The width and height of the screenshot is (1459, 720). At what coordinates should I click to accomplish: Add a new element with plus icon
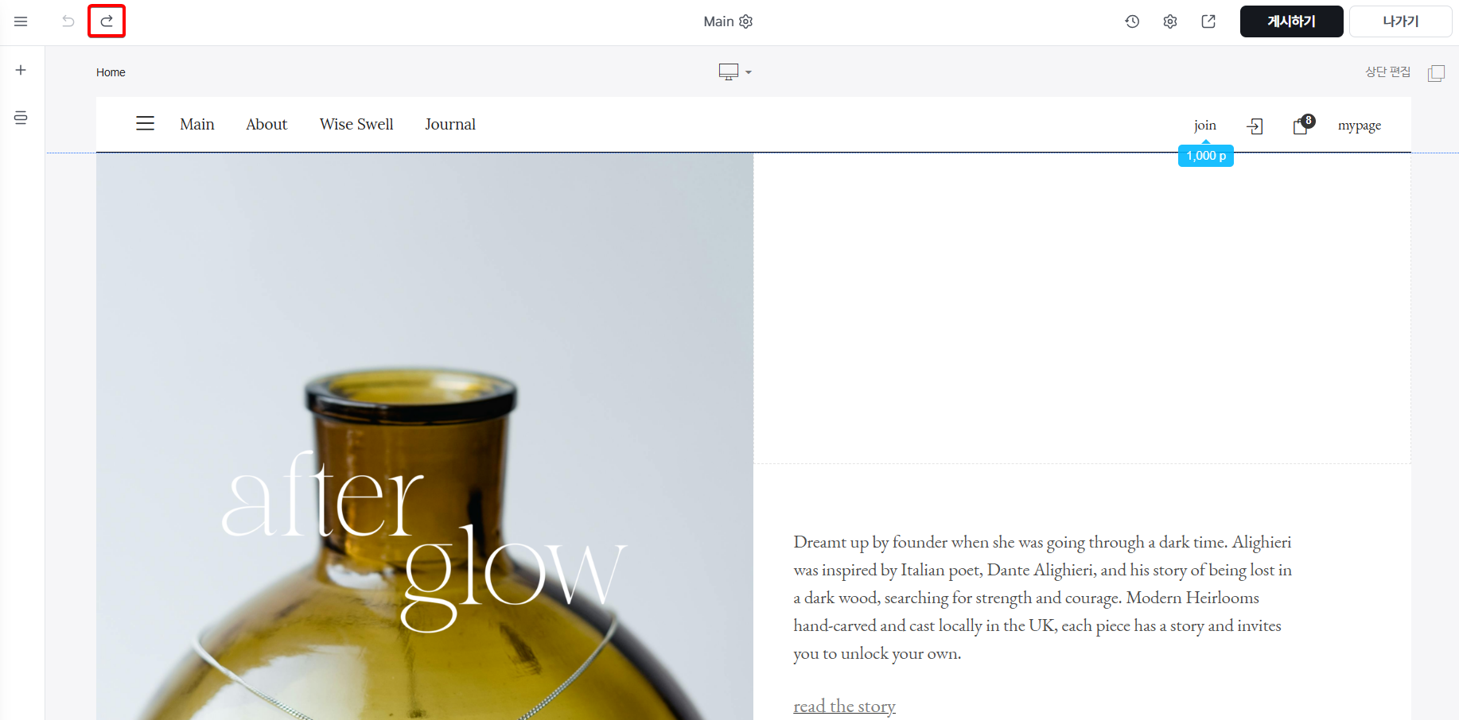pos(21,70)
